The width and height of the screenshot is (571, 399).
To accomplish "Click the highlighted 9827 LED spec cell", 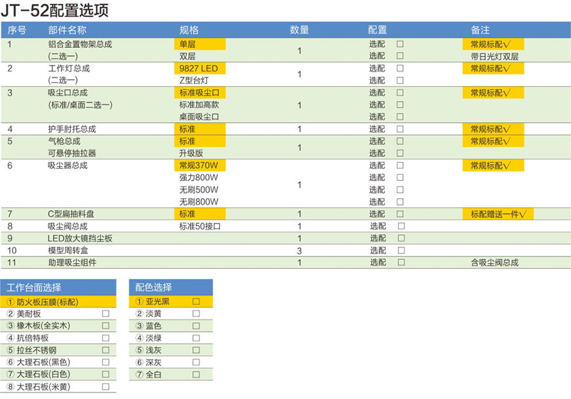I will 201,68.
